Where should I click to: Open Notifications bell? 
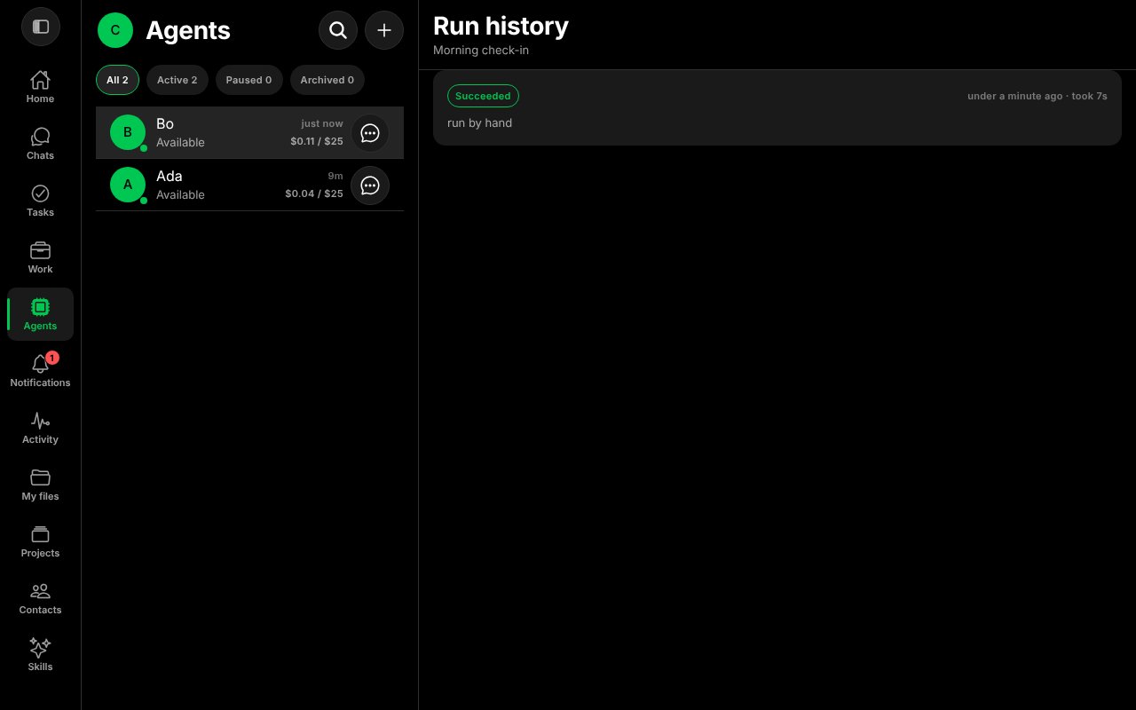click(x=40, y=371)
